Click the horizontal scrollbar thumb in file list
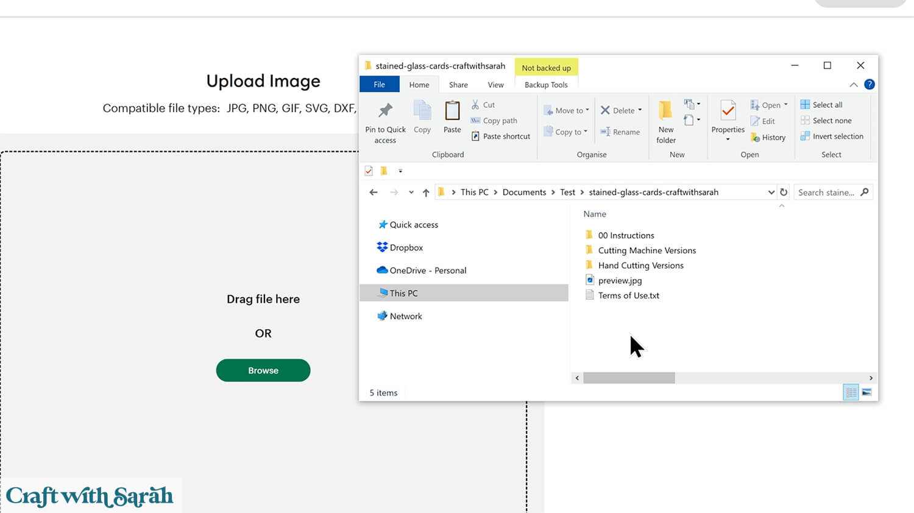The width and height of the screenshot is (914, 513). point(629,378)
